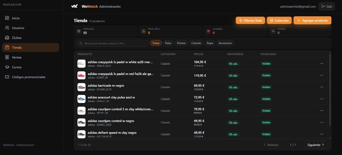The image size is (342, 155).
Task: Go to the Clubes section
Action: (x=30, y=38)
